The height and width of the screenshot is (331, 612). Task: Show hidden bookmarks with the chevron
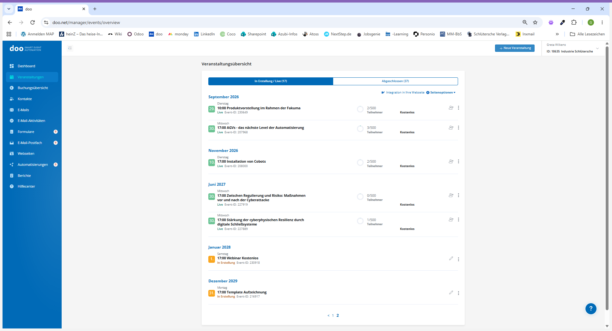point(557,34)
